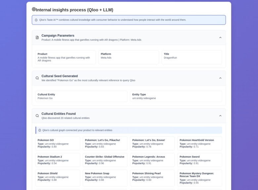
Task: Open Pokemon Shining Pearl entity card
Action: (x=152, y=178)
